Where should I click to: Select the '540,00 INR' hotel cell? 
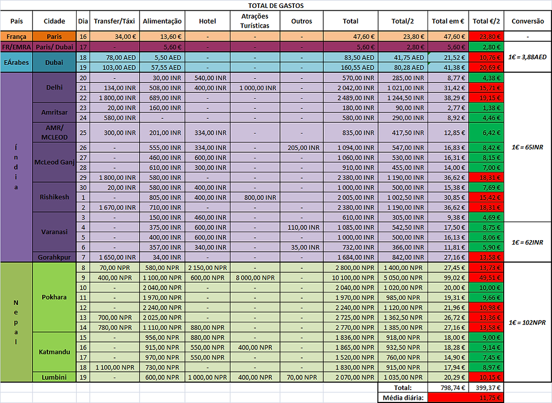[x=207, y=78]
